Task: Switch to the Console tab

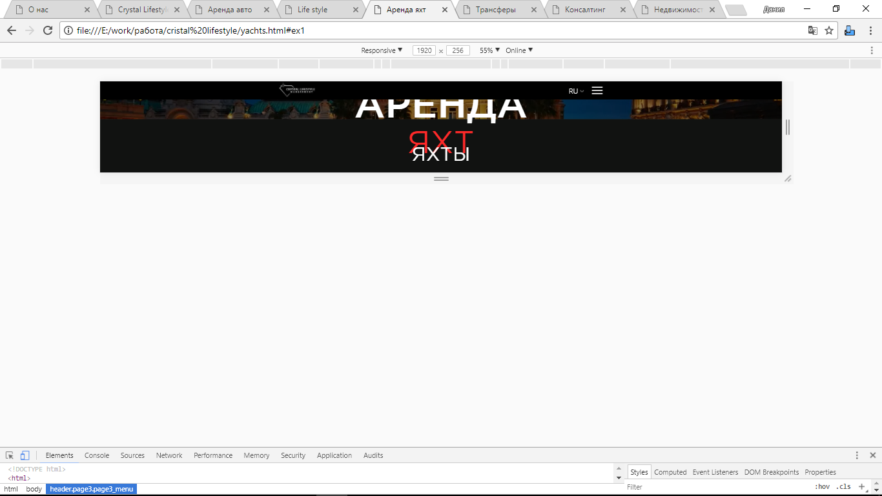Action: click(x=97, y=455)
